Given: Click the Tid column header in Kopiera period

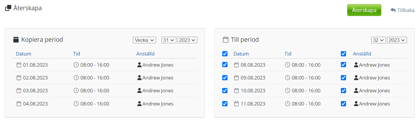Looking at the screenshot, I should pyautogui.click(x=76, y=54).
